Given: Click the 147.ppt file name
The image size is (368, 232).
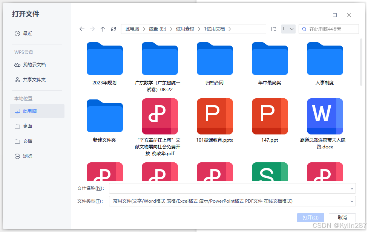Looking at the screenshot, I should pyautogui.click(x=270, y=140).
